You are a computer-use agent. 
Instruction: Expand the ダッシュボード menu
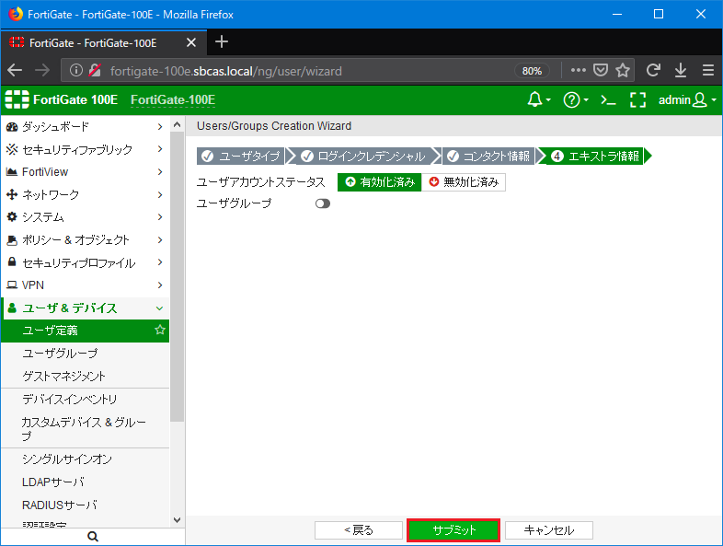pyautogui.click(x=85, y=126)
